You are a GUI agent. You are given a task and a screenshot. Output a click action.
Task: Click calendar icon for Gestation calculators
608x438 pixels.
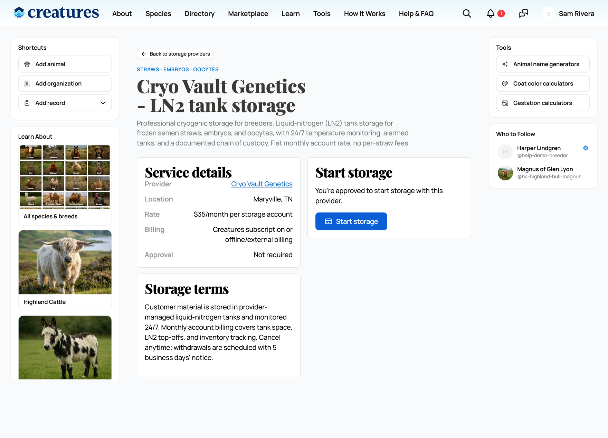click(x=505, y=103)
